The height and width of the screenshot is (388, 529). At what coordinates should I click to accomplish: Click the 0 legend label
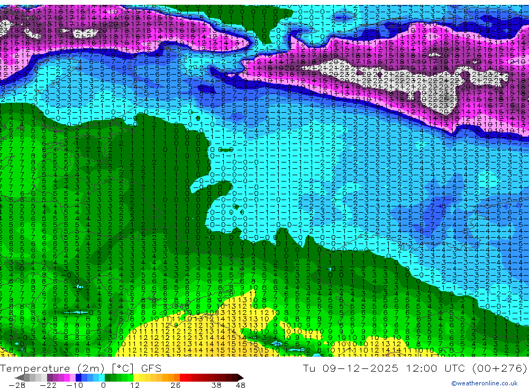pos(103,385)
